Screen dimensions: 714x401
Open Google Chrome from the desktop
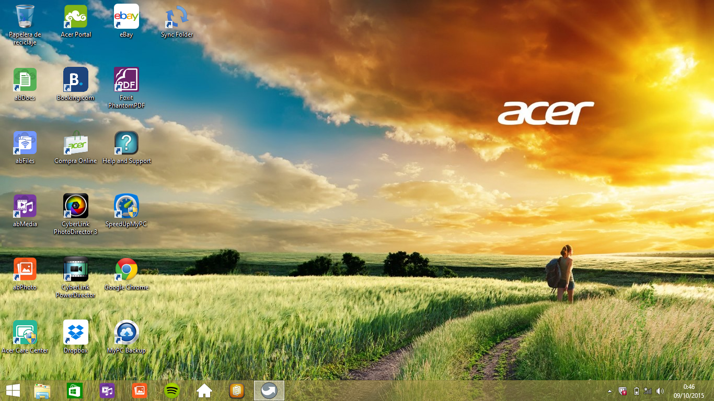(126, 269)
